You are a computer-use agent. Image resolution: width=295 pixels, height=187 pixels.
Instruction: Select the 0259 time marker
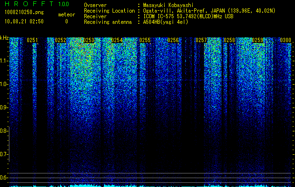[x=257, y=40]
